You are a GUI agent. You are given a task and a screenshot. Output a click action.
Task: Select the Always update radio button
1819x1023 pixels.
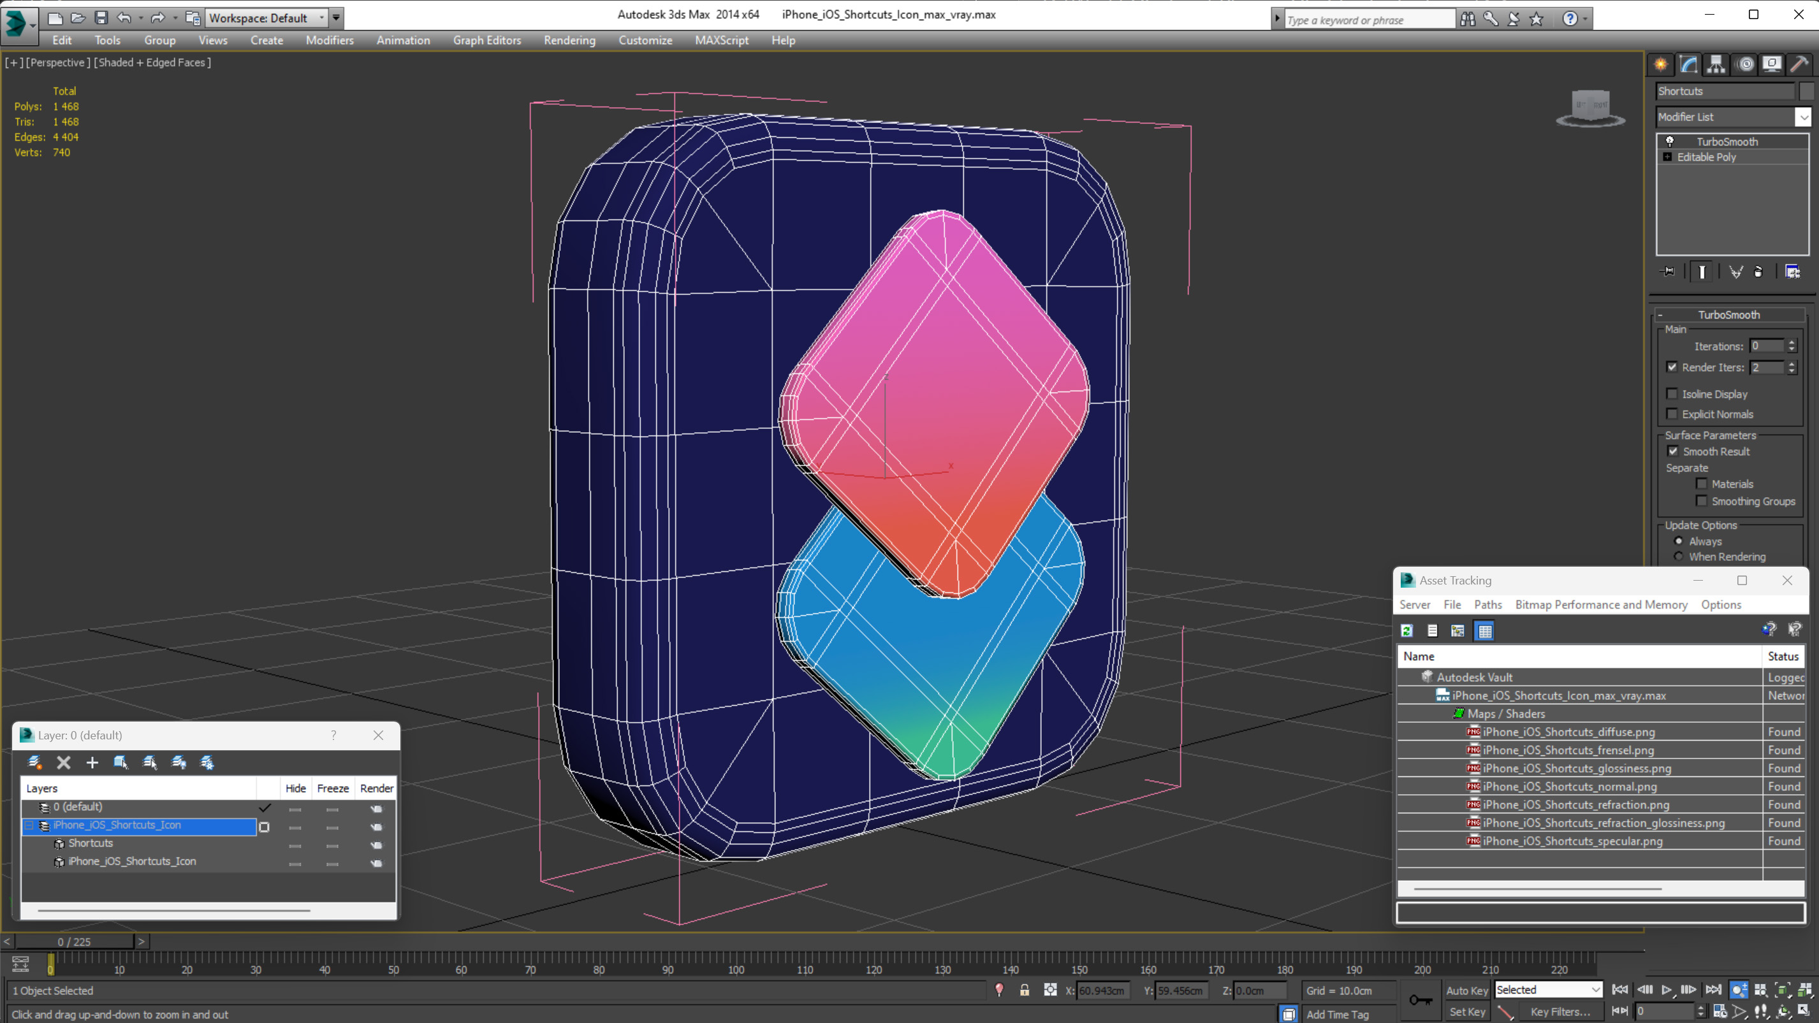click(1679, 542)
